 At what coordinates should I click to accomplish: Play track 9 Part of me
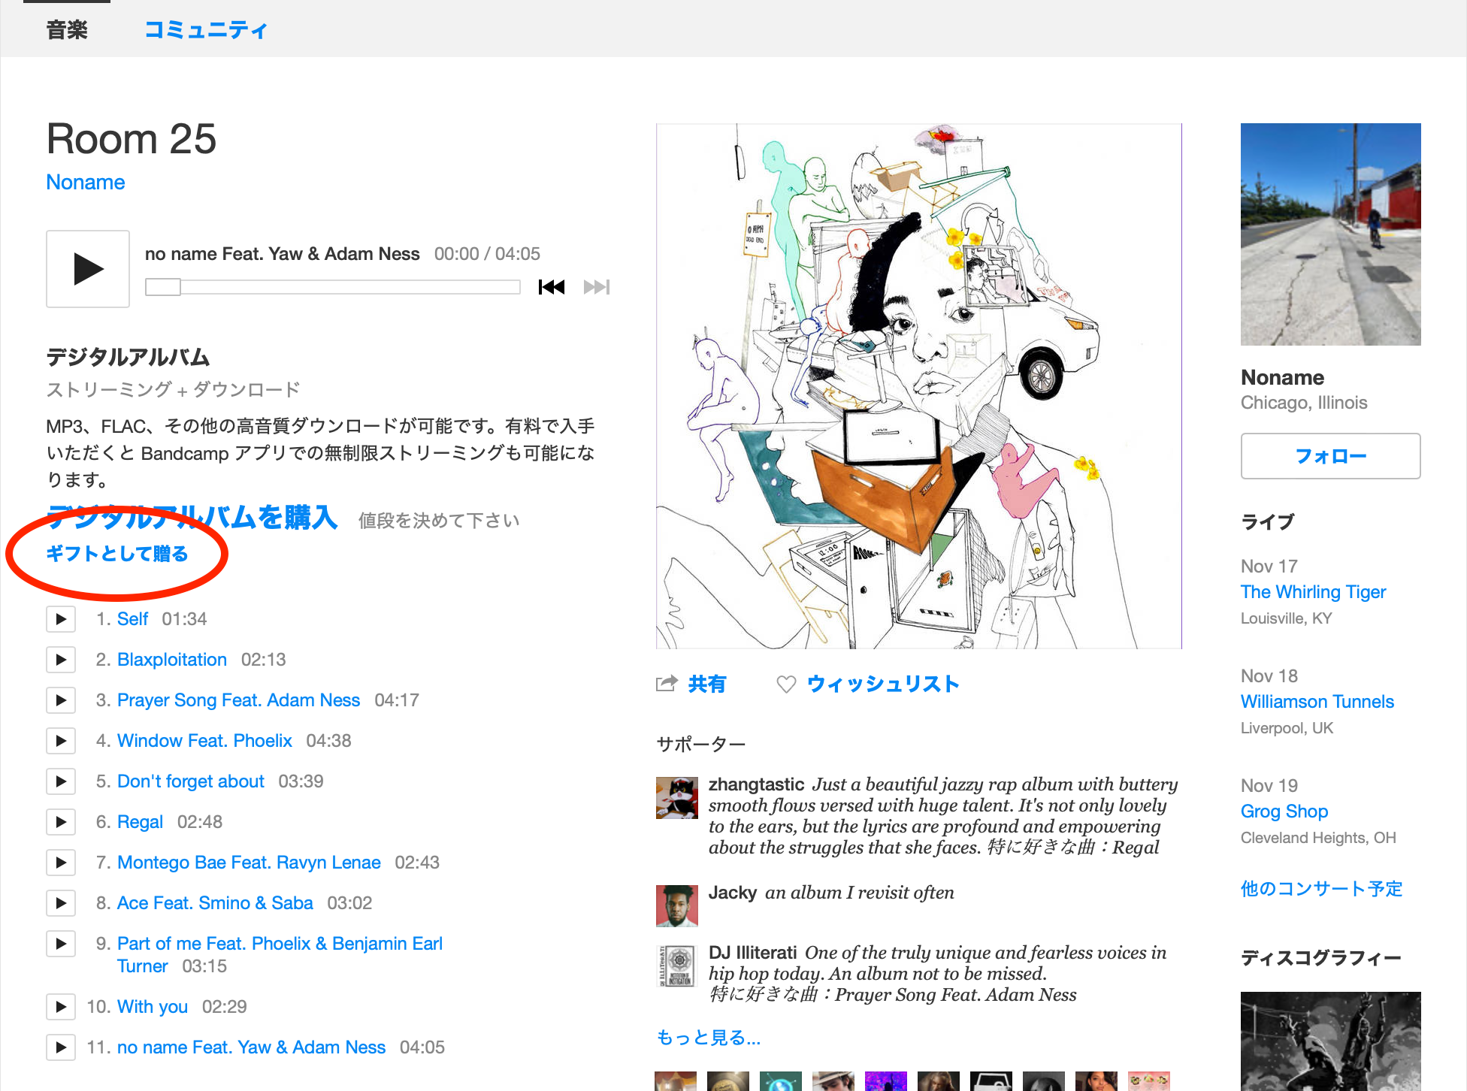[x=61, y=944]
